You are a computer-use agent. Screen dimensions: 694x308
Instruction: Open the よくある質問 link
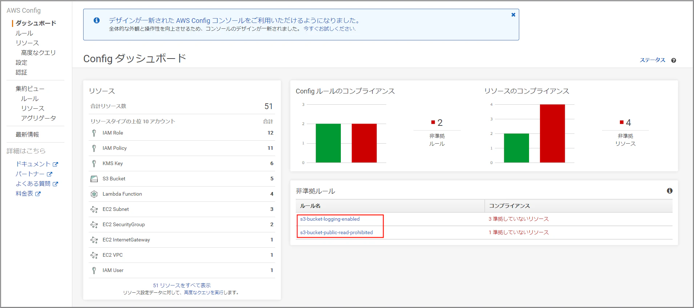click(33, 184)
